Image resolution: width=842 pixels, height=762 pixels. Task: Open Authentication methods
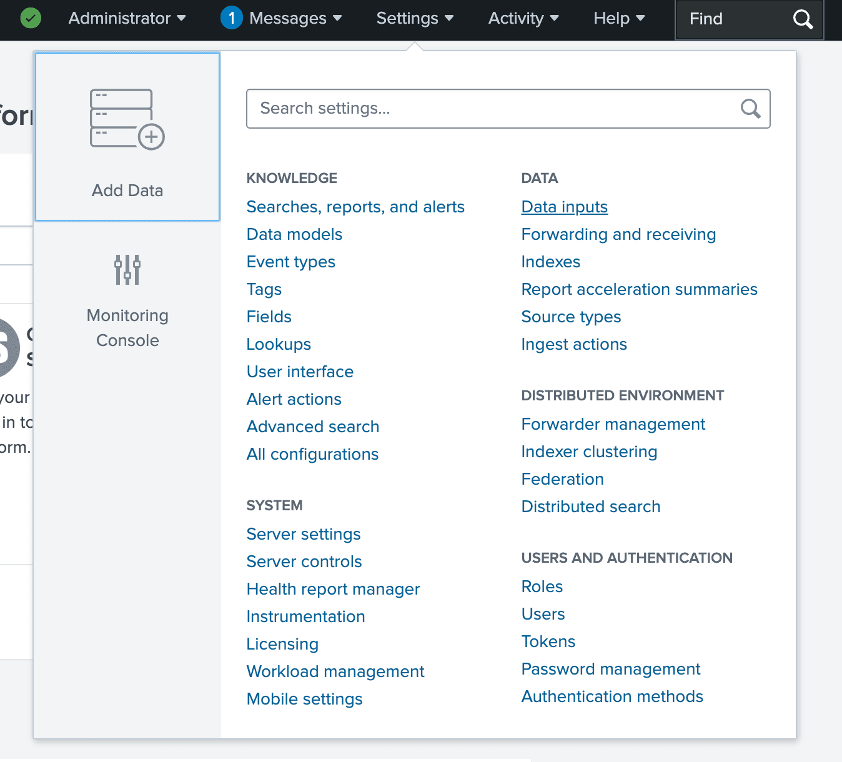coord(612,696)
